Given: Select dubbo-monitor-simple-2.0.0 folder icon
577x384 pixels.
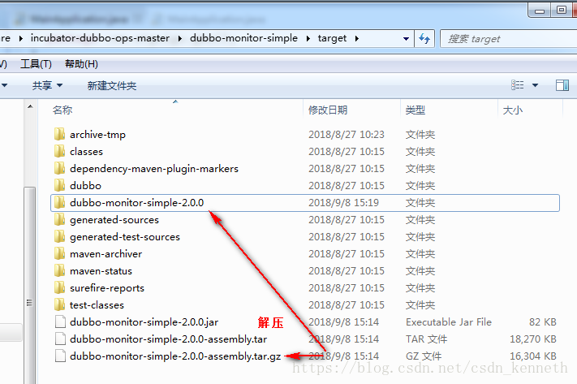Looking at the screenshot, I should pyautogui.click(x=59, y=202).
